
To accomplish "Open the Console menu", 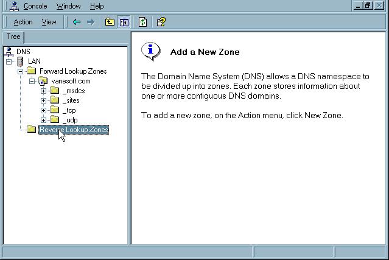I will coord(35,6).
